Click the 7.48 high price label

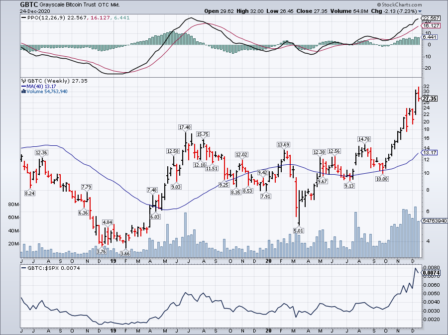coord(152,190)
